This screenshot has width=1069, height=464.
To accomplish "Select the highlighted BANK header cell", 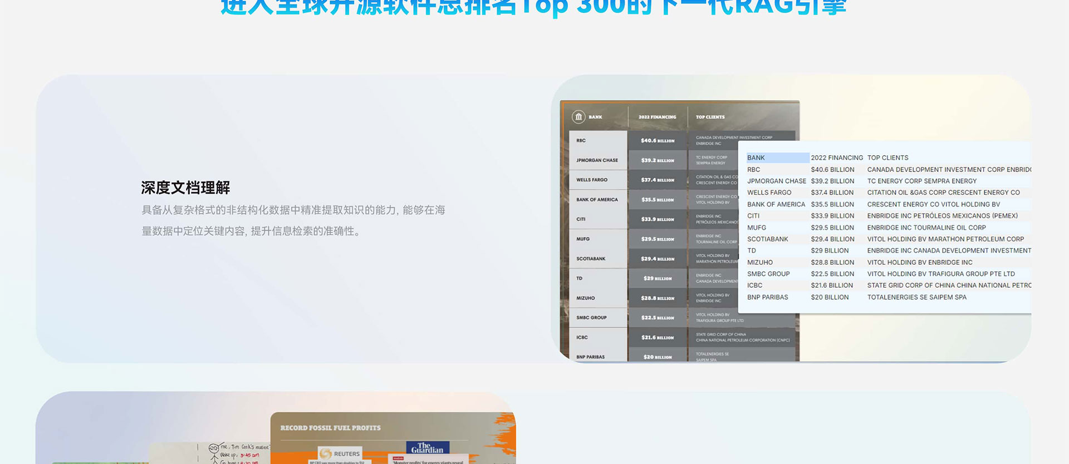I will pyautogui.click(x=778, y=157).
